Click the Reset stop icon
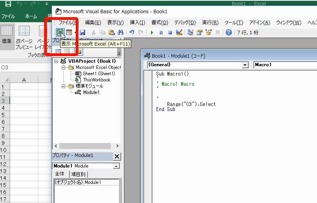This screenshot has width=317, height=203. pyautogui.click(x=170, y=32)
